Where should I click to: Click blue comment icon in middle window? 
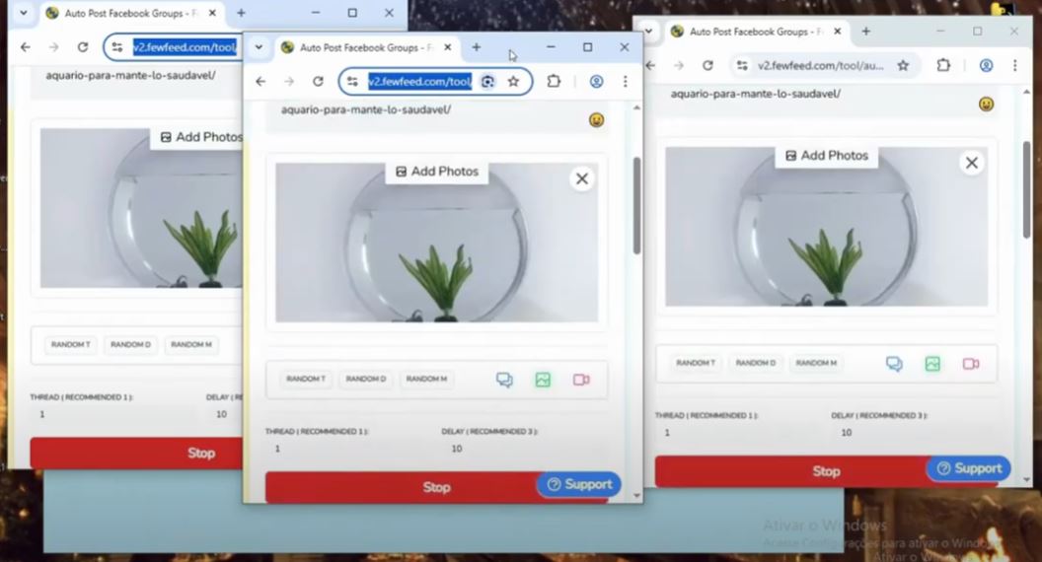click(504, 380)
